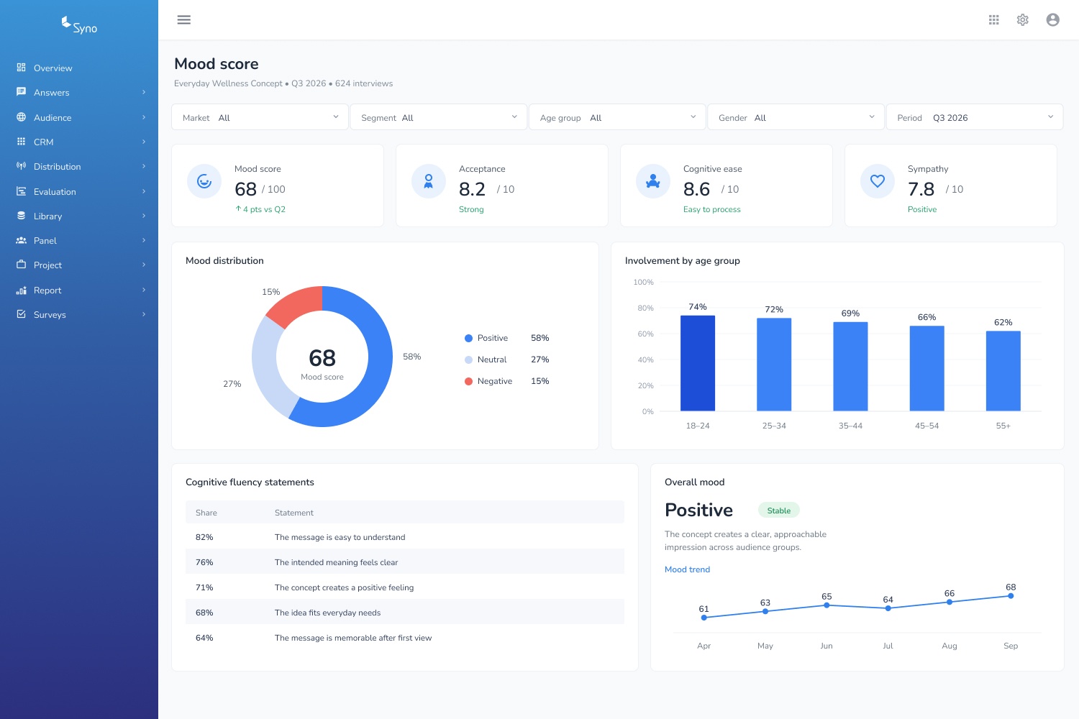1079x719 pixels.
Task: Open the Market dropdown filter
Action: pos(260,117)
